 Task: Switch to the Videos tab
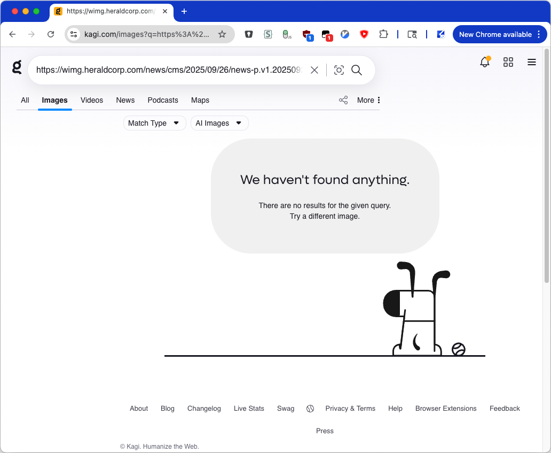(92, 100)
